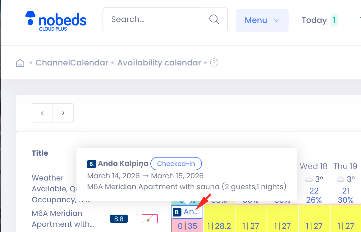Select the pink 0|35 rate cell
The image size is (361, 232).
tap(188, 226)
